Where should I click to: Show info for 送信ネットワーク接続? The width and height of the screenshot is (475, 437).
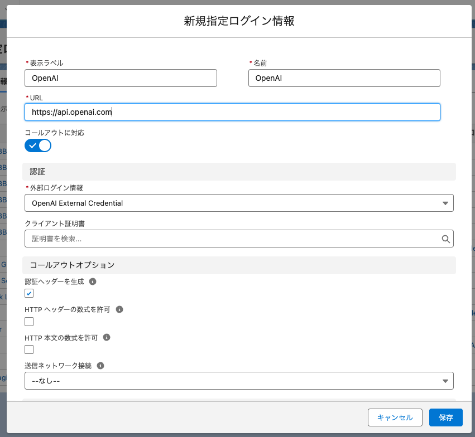coord(100,366)
